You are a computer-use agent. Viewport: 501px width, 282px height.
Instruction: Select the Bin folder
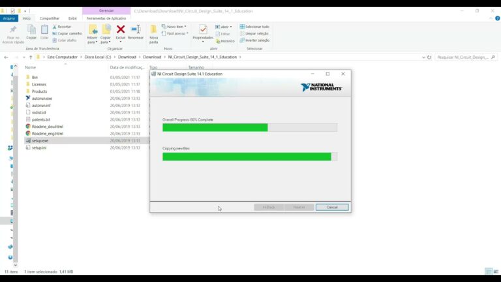click(35, 78)
